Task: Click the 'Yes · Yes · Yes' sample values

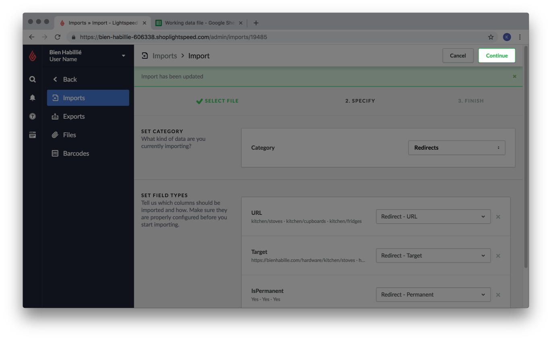Action: point(266,299)
